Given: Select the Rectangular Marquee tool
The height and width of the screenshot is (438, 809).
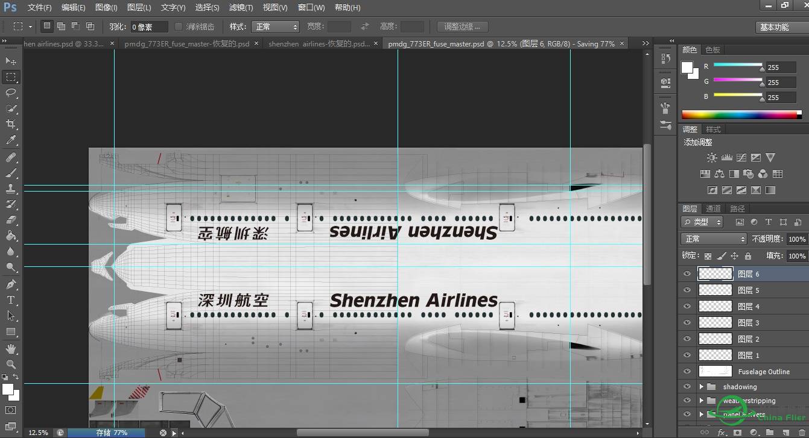Looking at the screenshot, I should 11,77.
